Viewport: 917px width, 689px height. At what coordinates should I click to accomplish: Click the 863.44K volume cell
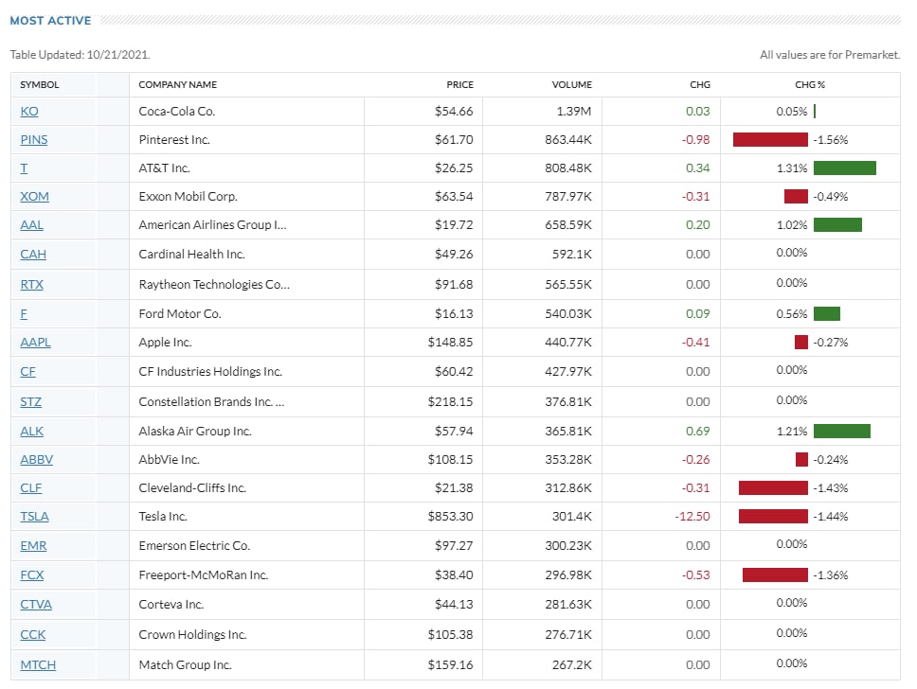pyautogui.click(x=568, y=140)
